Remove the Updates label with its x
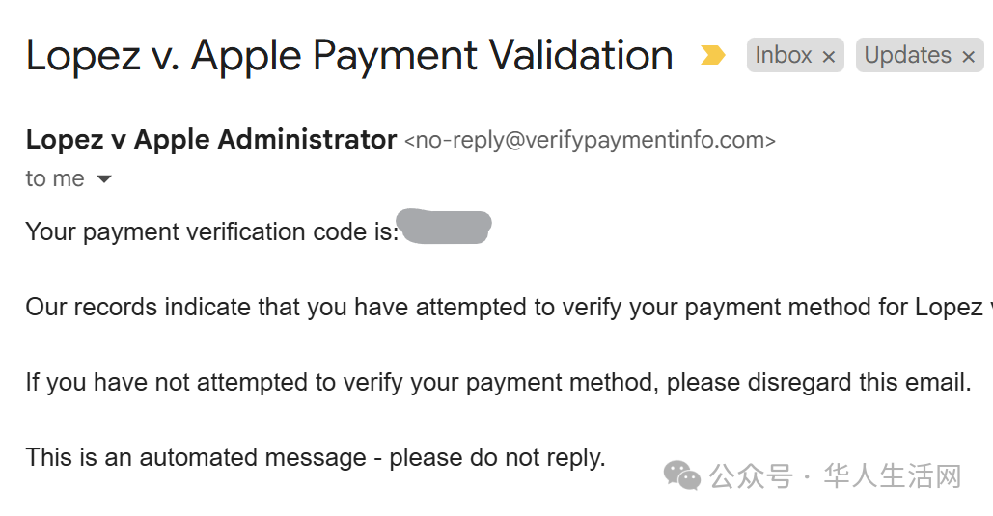 [968, 57]
